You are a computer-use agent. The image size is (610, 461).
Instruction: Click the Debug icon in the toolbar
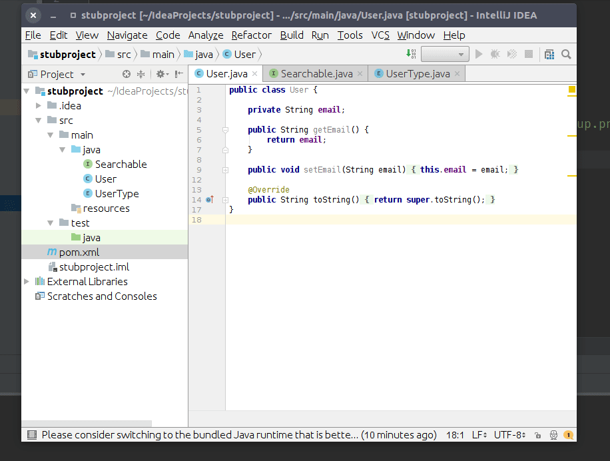click(495, 54)
